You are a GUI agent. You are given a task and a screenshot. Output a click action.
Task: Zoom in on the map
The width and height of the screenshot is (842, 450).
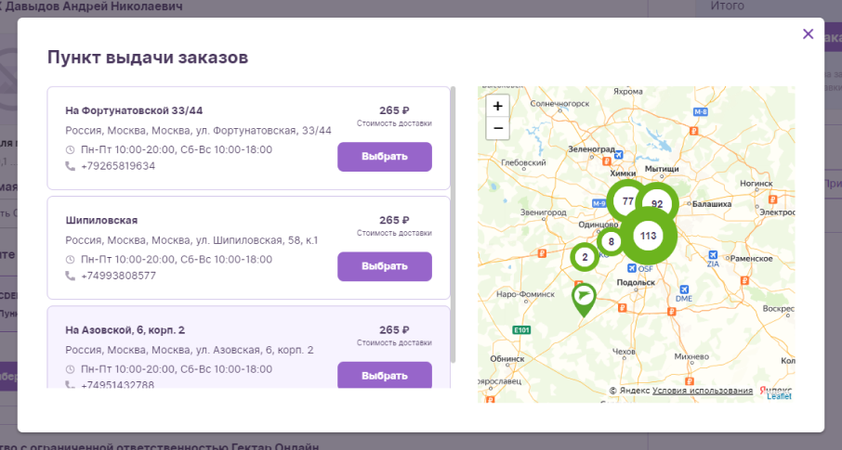[497, 107]
